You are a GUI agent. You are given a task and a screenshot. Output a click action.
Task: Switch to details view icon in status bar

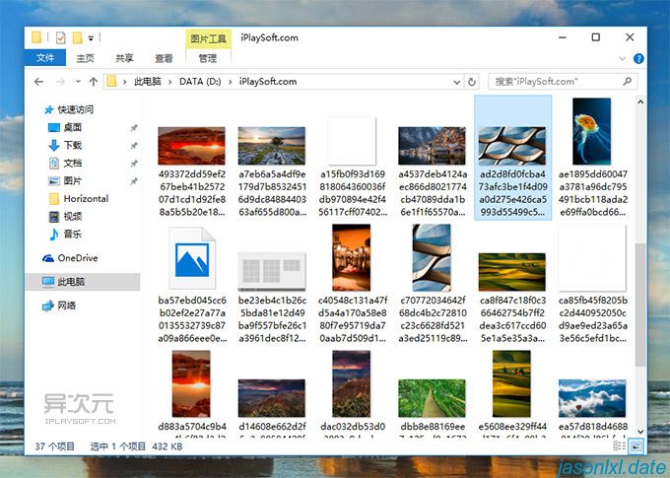619,445
